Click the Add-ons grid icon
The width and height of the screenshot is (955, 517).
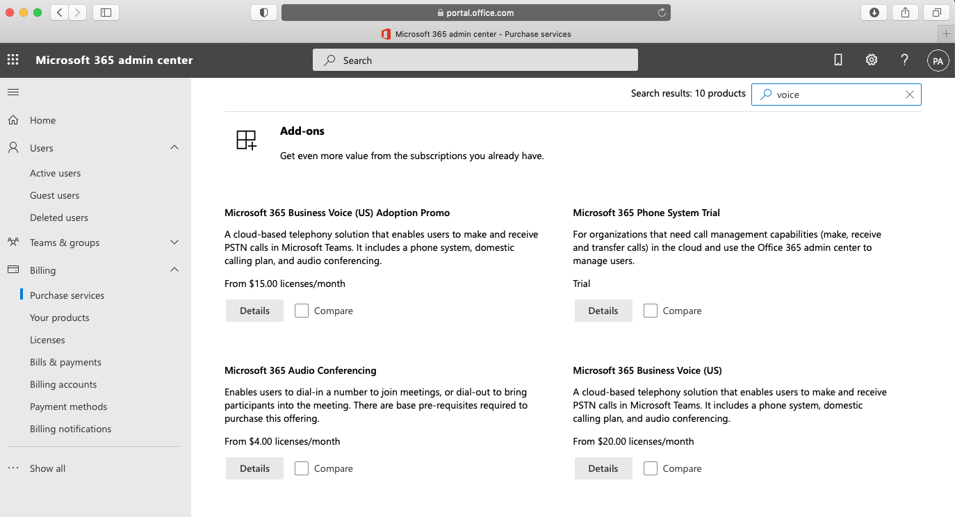click(x=246, y=140)
